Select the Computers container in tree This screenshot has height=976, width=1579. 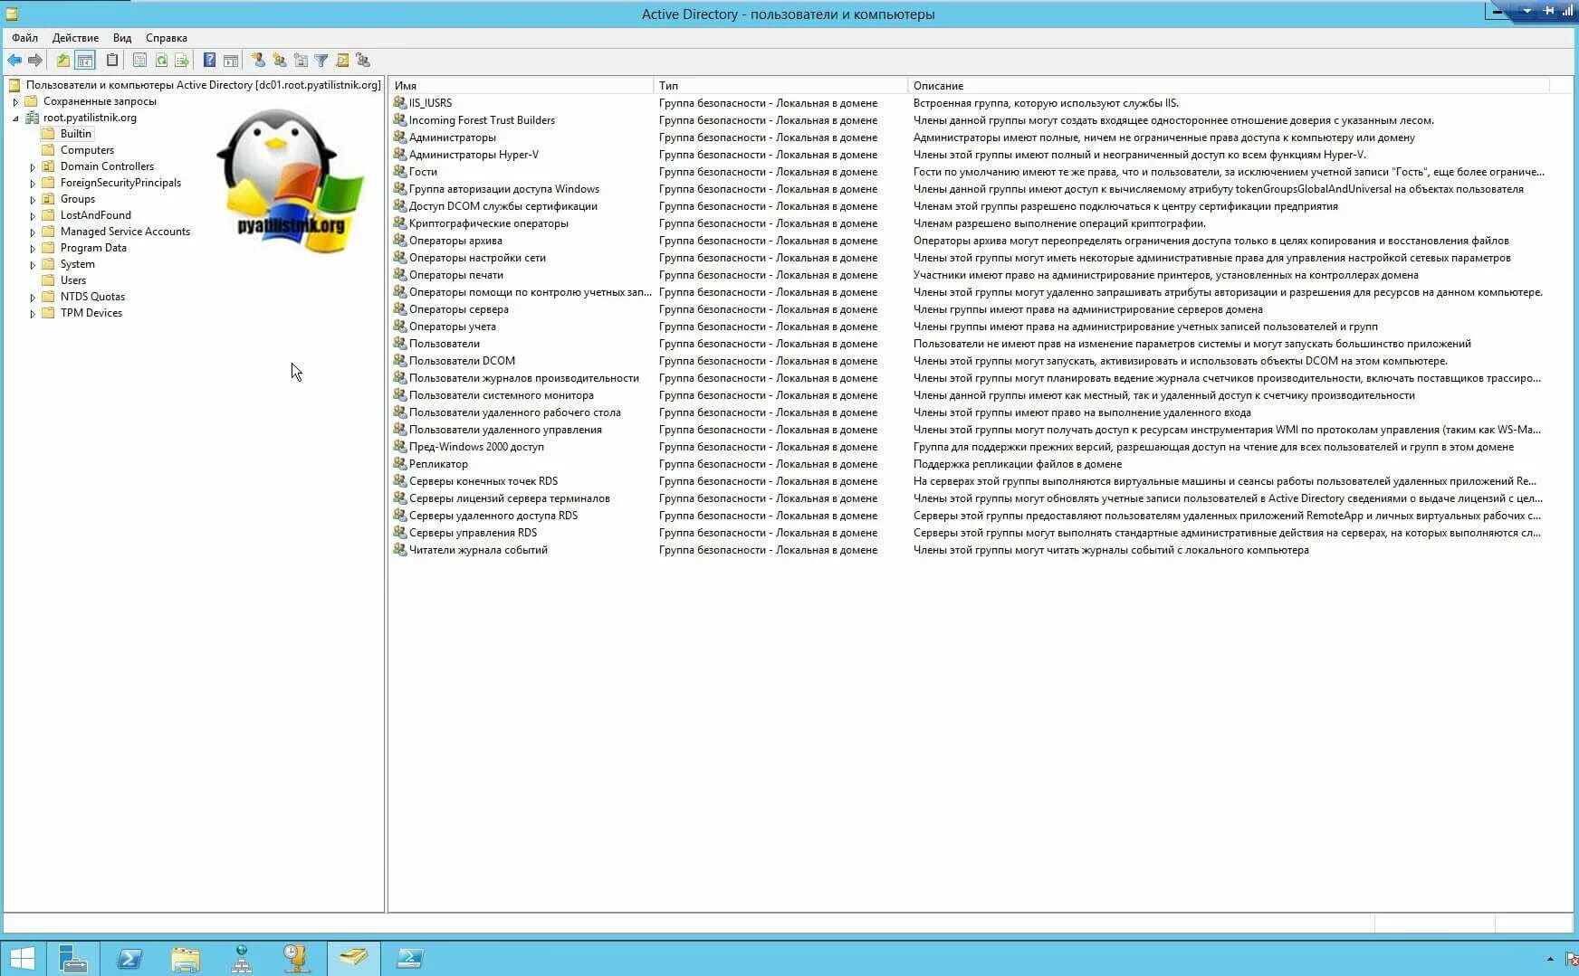click(x=87, y=150)
